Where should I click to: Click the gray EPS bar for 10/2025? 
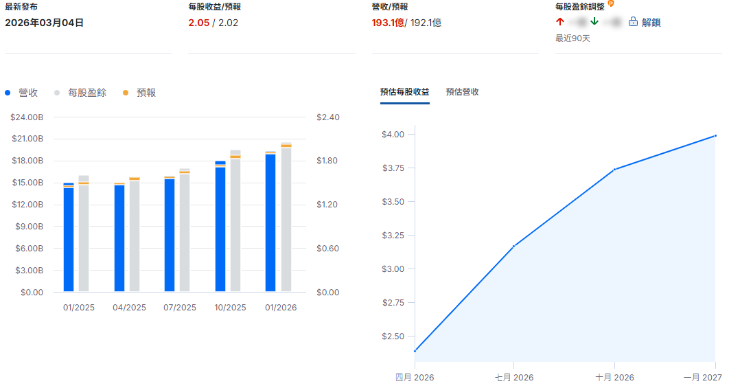pos(235,221)
